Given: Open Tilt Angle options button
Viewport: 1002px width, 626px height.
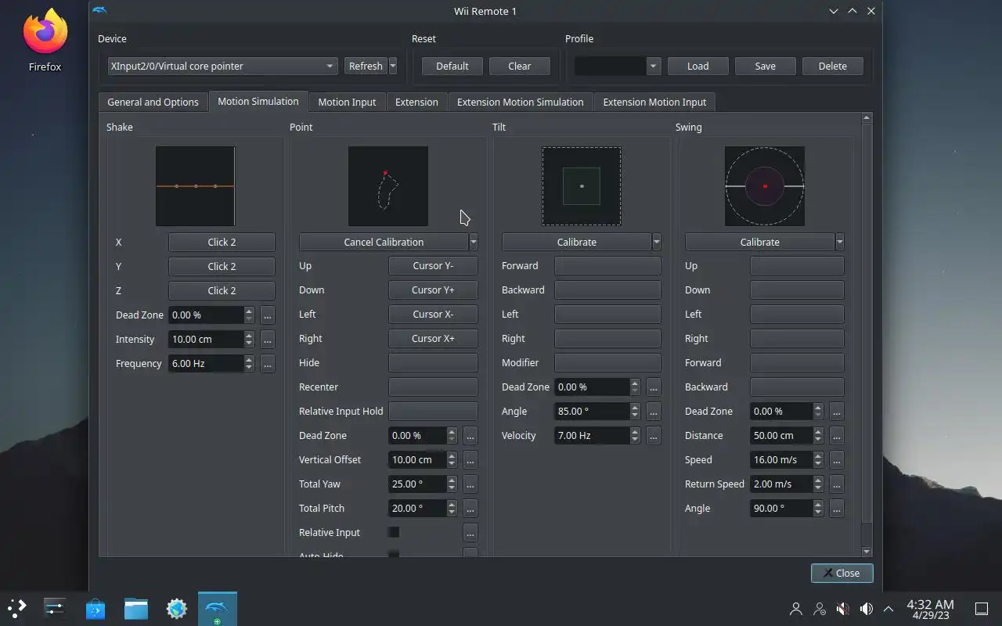Looking at the screenshot, I should (x=653, y=411).
